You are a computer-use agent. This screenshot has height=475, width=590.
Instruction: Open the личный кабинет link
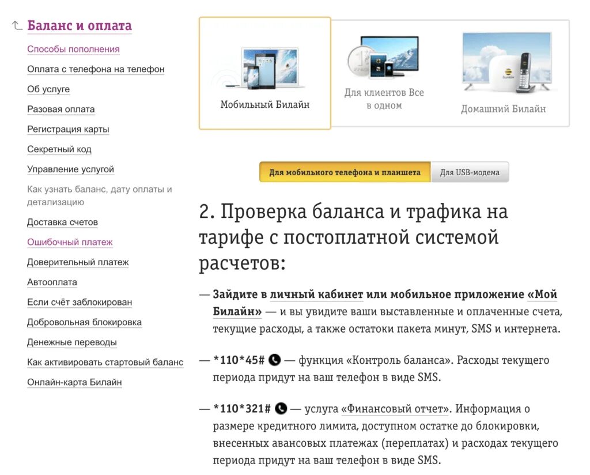tap(316, 295)
